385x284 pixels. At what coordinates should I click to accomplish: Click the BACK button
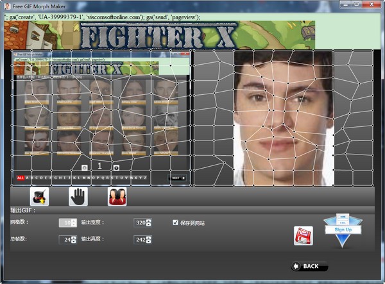309,266
